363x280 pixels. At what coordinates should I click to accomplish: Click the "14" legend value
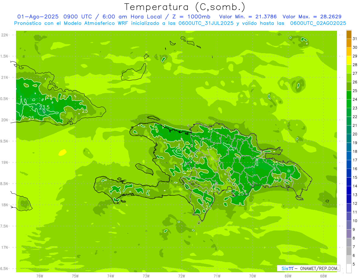tap(355, 186)
